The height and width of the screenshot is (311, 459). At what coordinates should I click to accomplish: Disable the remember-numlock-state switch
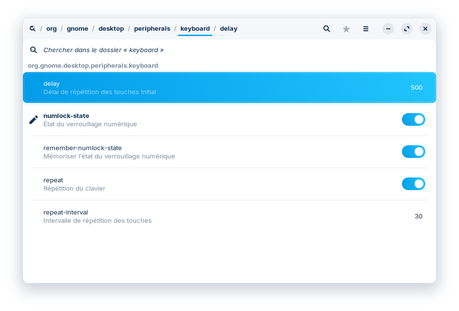pos(413,152)
